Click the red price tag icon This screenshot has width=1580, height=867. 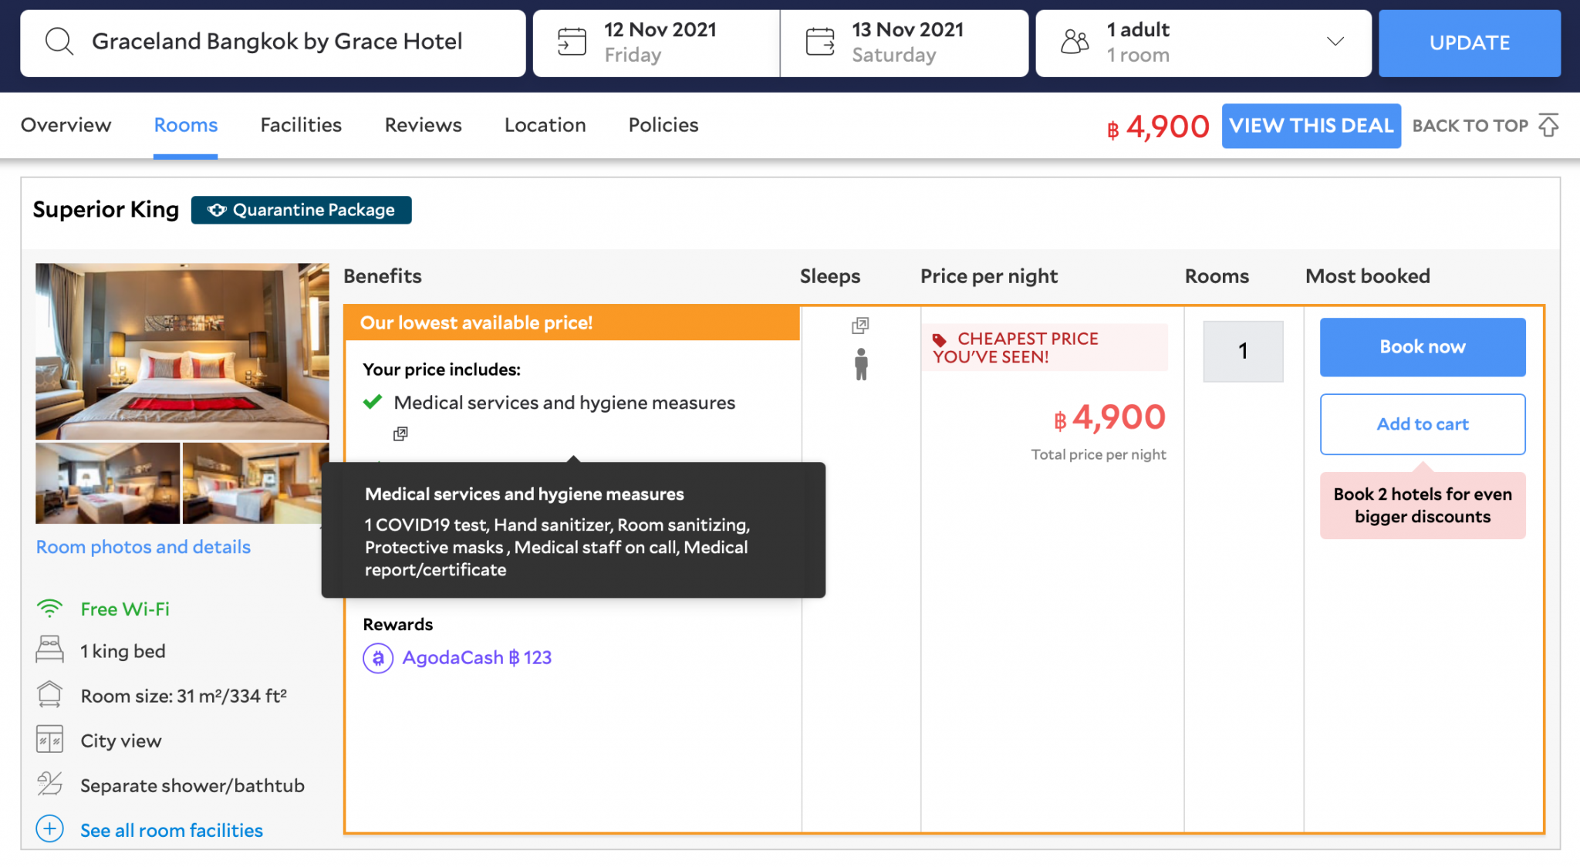(x=940, y=339)
